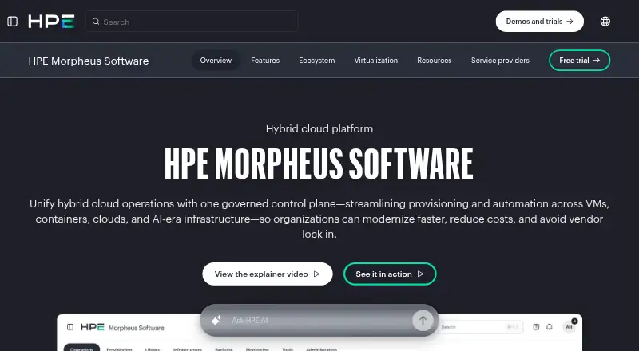Screen dimensions: 639x351
Task: Switch to the Virtualization tab
Action: (375, 61)
